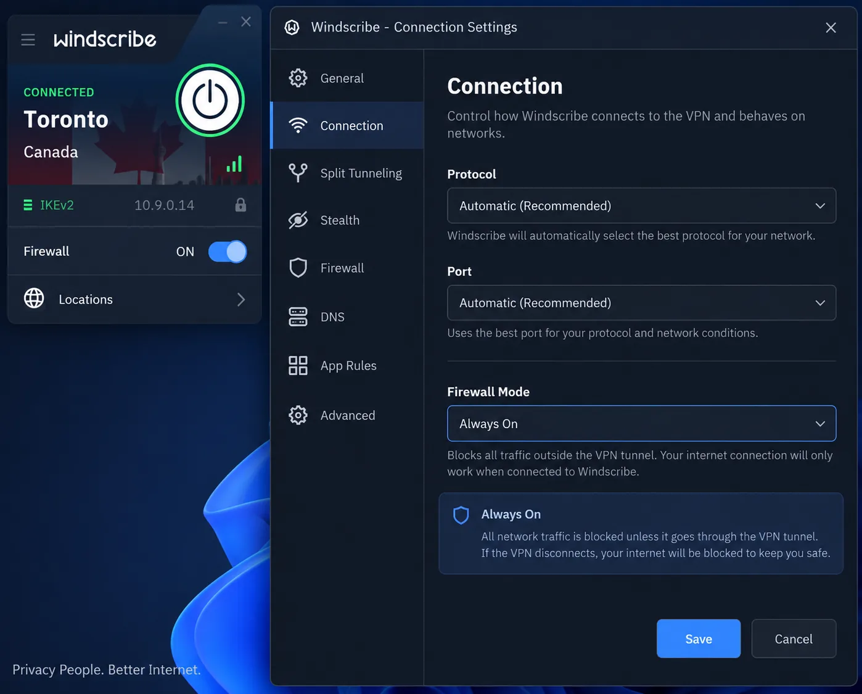Open the App Rules tab

[x=347, y=366]
